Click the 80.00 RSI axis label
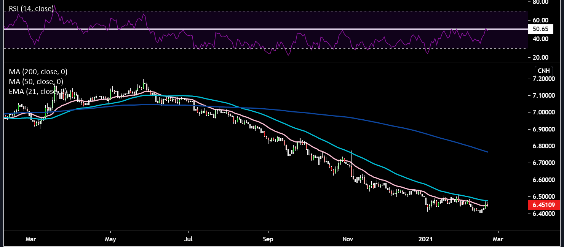The image size is (564, 247). point(541,2)
